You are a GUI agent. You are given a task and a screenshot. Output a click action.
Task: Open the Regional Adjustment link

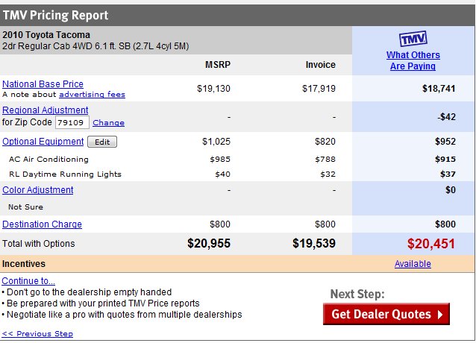click(x=46, y=110)
